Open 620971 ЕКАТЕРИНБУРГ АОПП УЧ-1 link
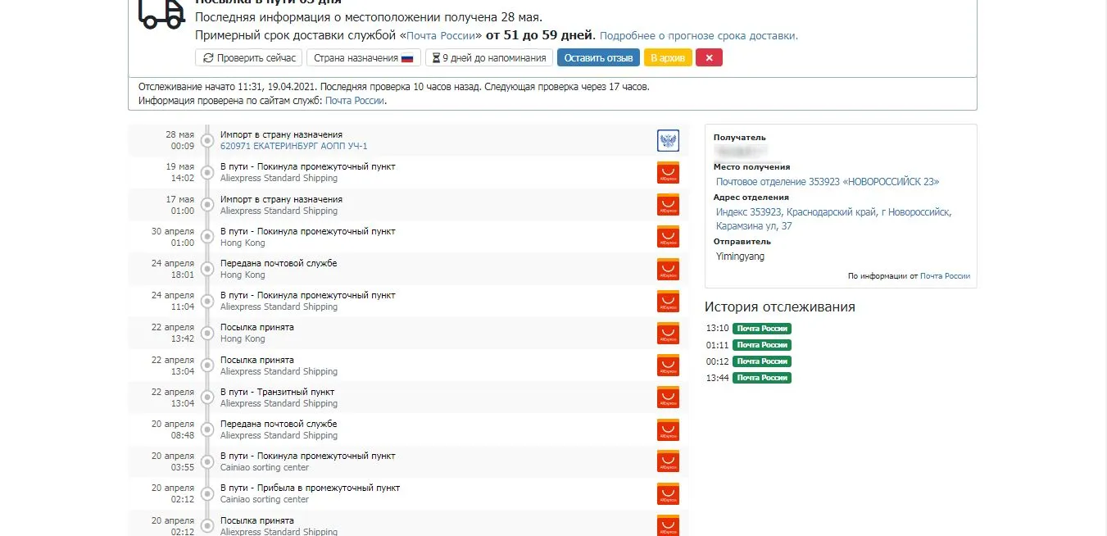This screenshot has width=1107, height=536. pyautogui.click(x=294, y=146)
